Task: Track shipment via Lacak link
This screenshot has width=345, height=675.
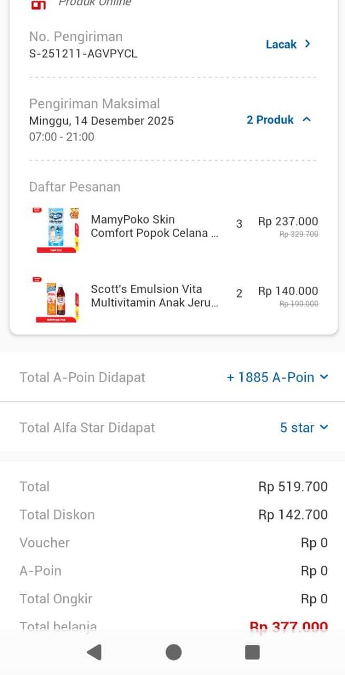Action: (x=281, y=44)
